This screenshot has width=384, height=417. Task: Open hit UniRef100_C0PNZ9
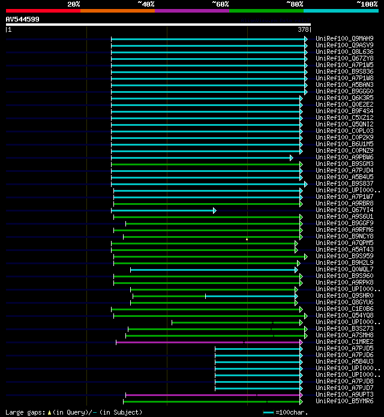pyautogui.click(x=344, y=150)
